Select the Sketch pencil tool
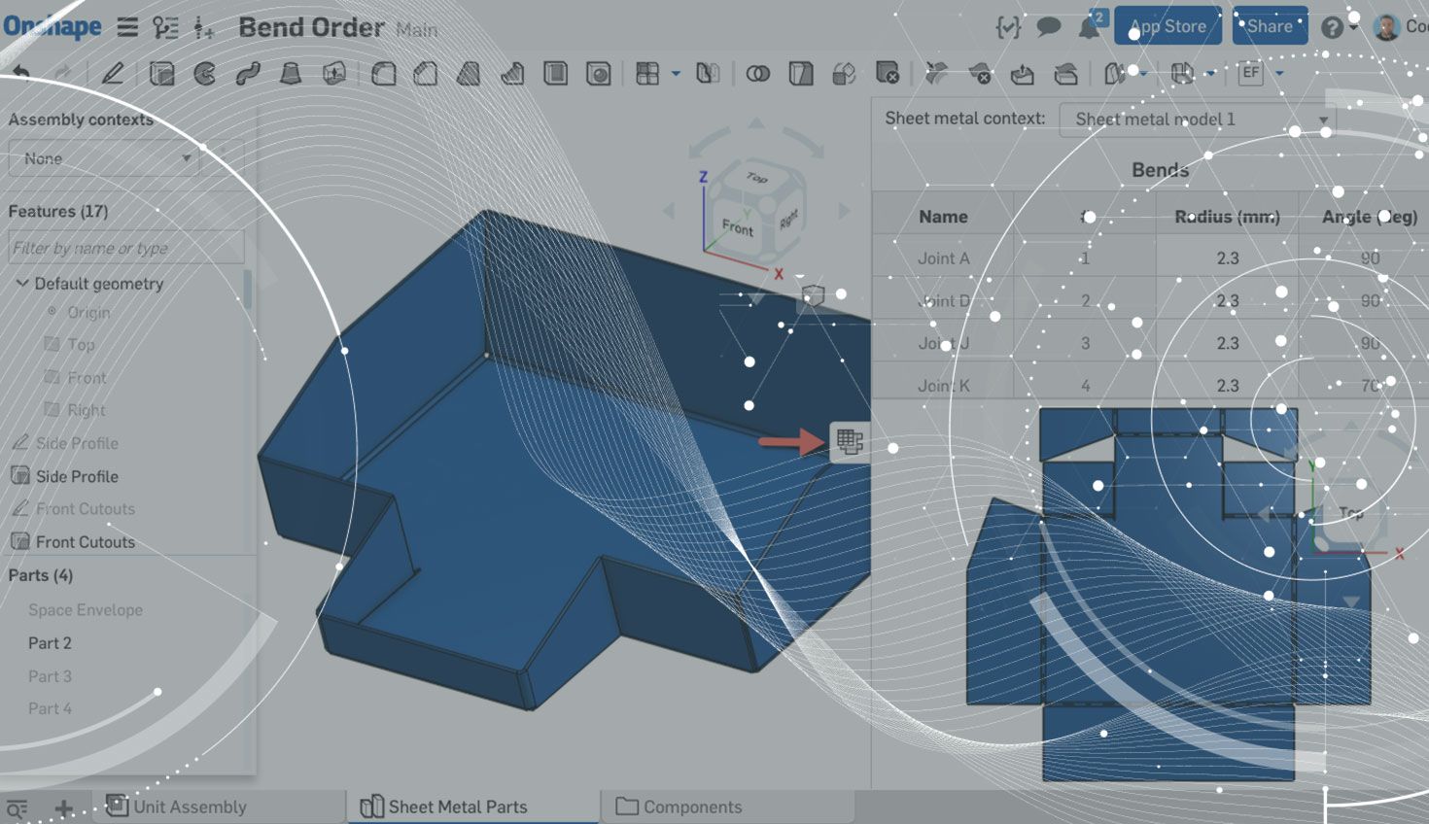 (113, 74)
